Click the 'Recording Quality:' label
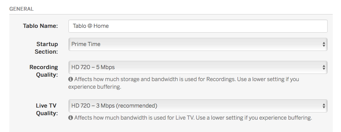The image size is (341, 132). 44,71
